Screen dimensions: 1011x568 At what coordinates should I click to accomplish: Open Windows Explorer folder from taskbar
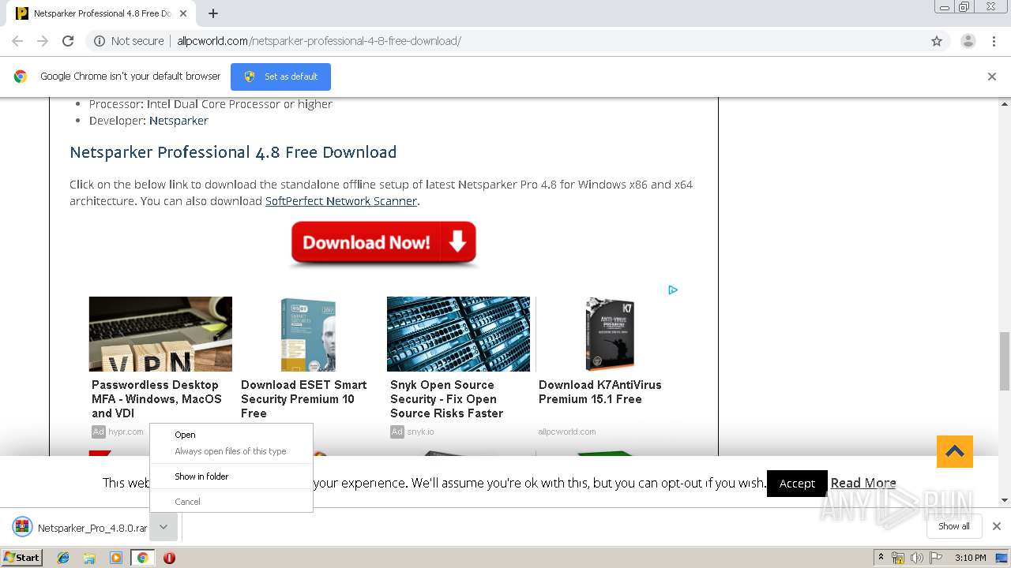tap(89, 558)
